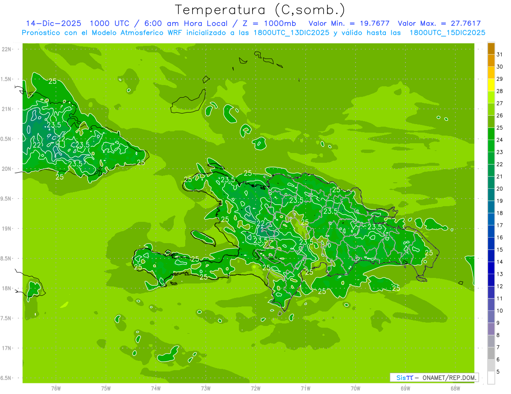The width and height of the screenshot is (511, 394).
Task: Click the '19N' latitude axis label
Action: point(6,229)
